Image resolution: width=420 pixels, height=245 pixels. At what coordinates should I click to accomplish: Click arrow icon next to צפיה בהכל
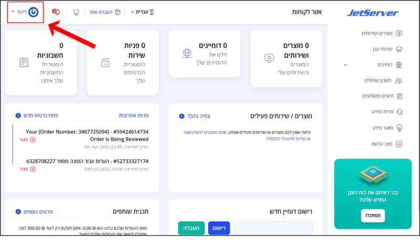[181, 116]
